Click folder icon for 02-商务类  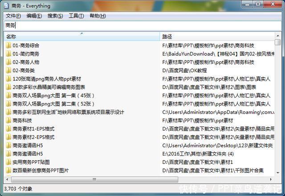tap(8, 70)
